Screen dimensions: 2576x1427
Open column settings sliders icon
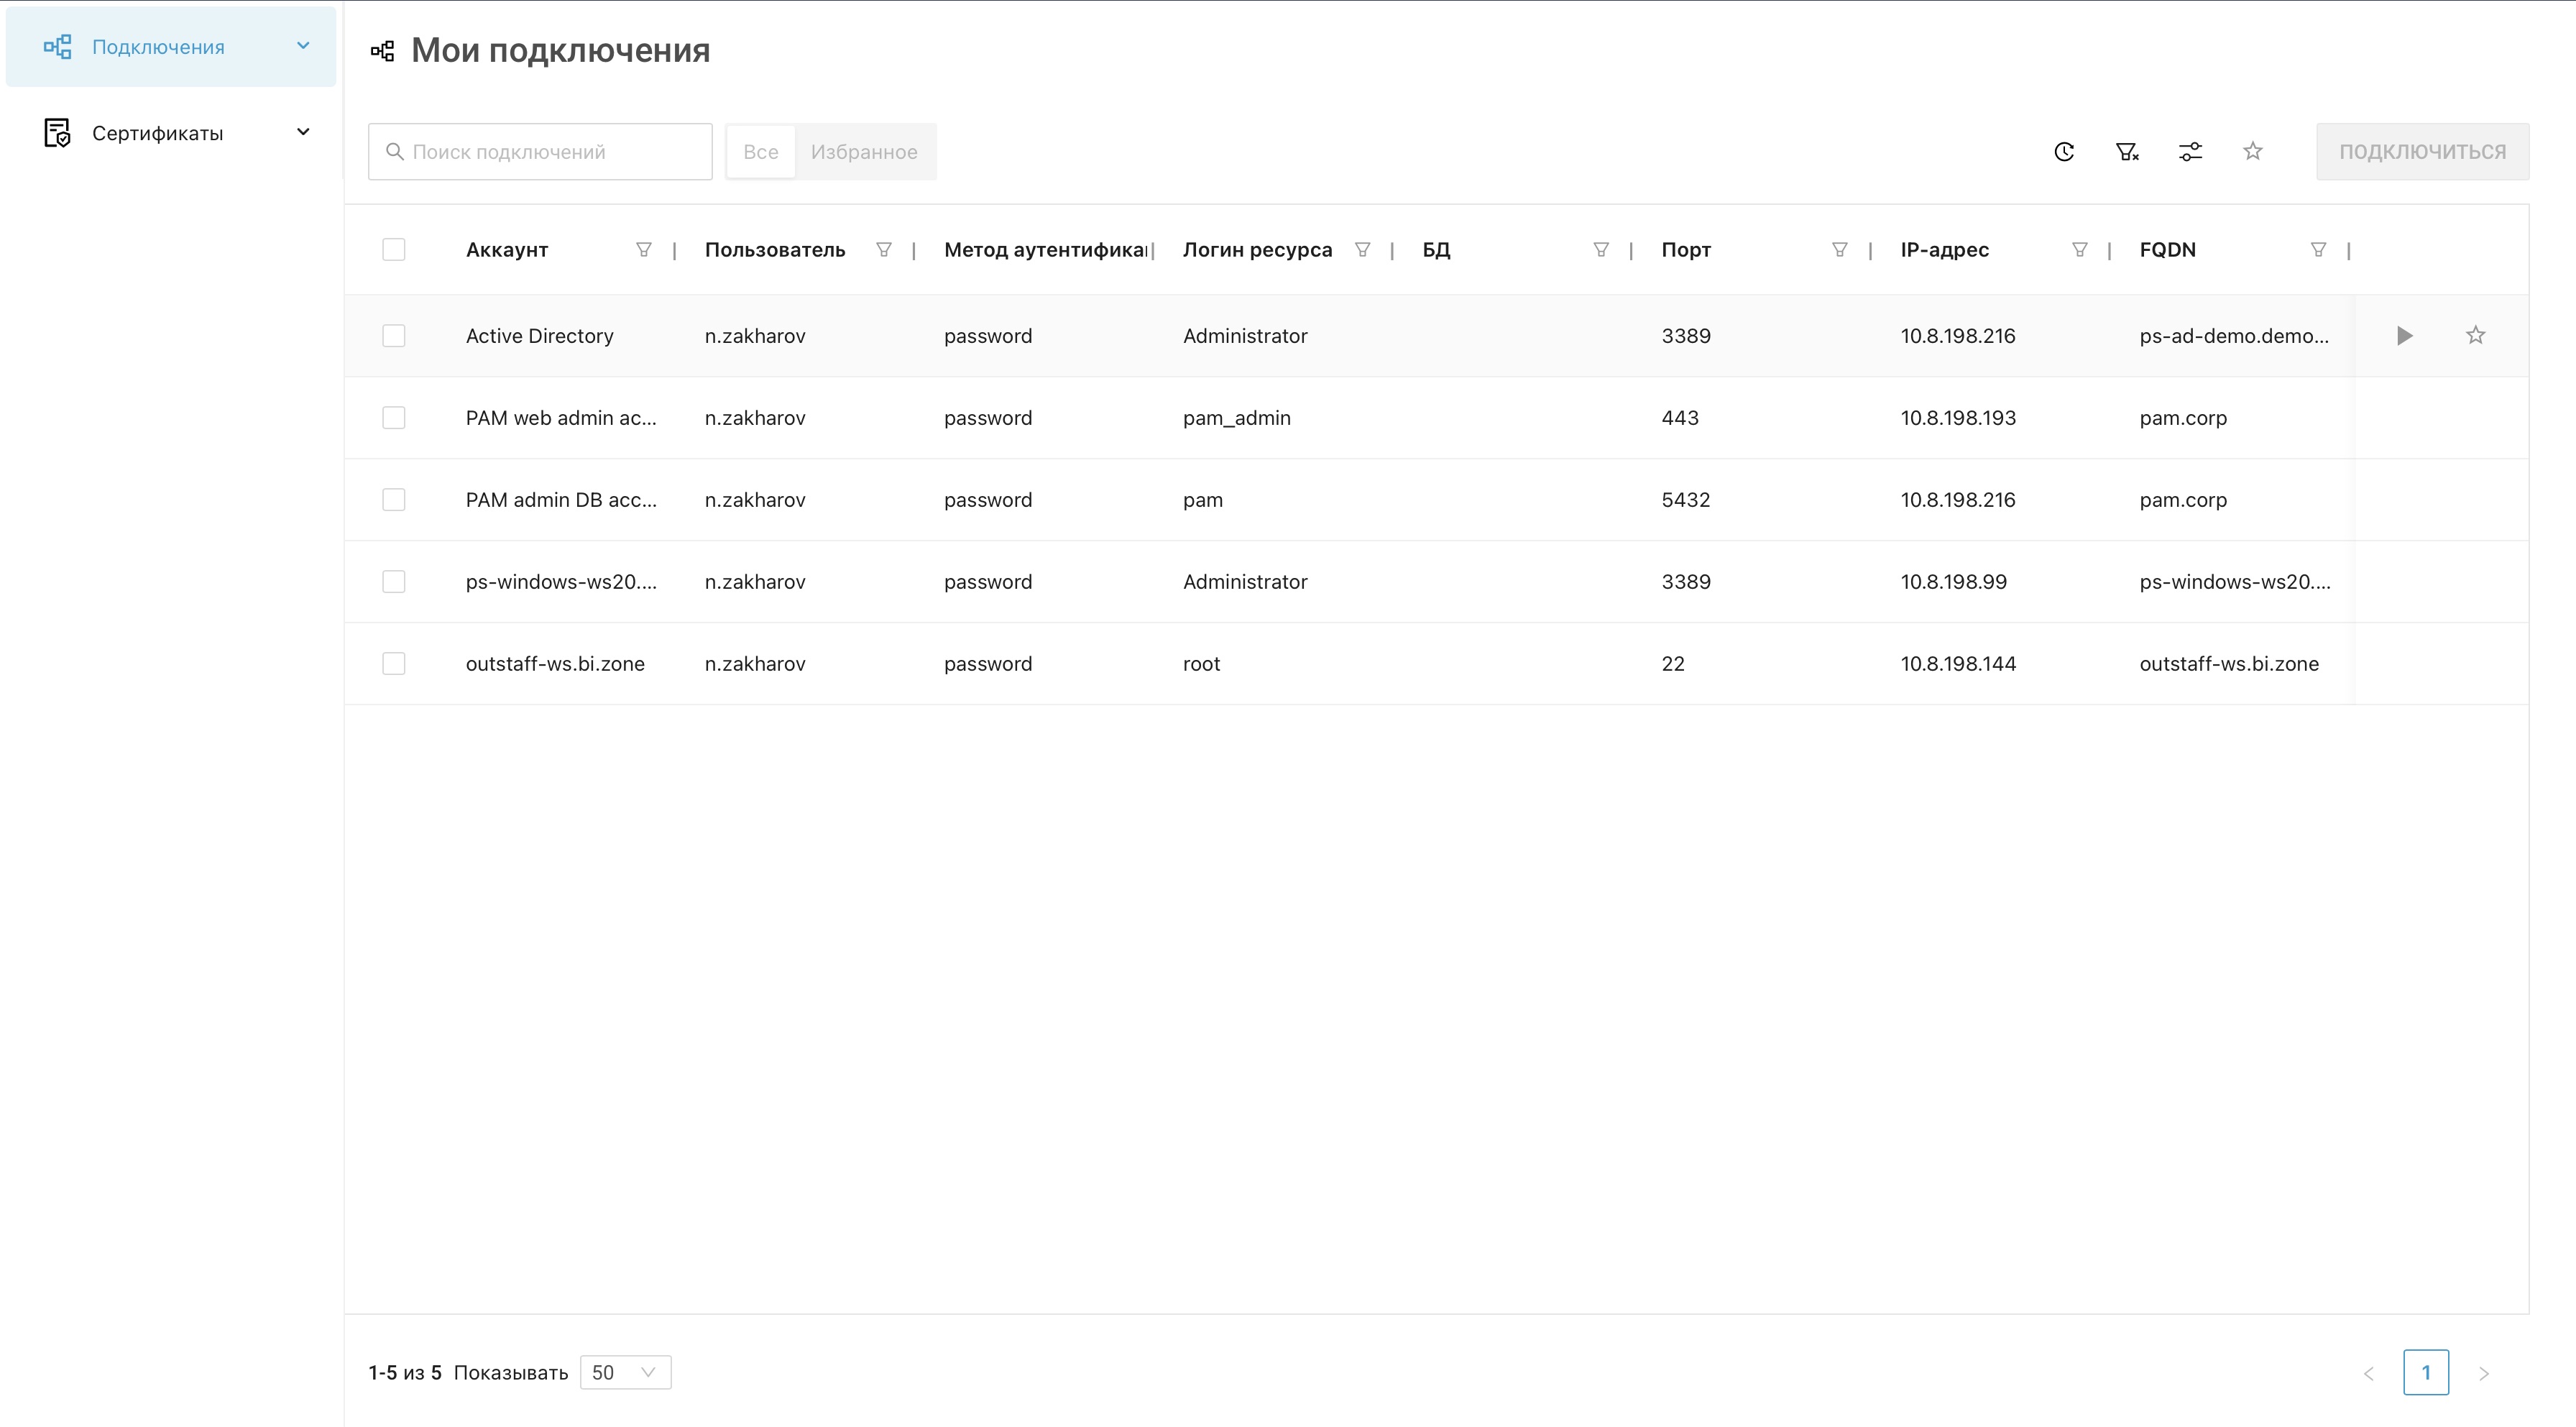click(x=2190, y=152)
